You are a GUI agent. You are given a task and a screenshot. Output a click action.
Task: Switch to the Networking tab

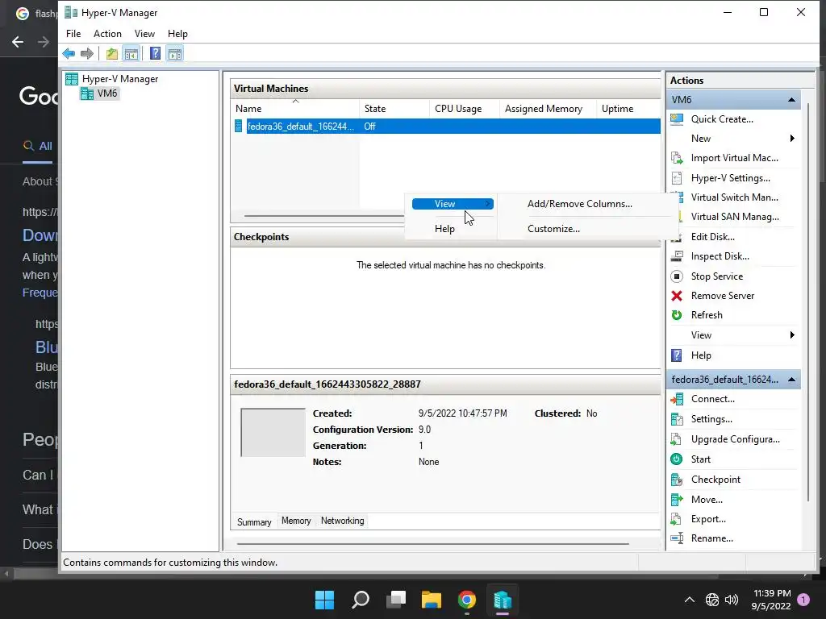pos(342,521)
